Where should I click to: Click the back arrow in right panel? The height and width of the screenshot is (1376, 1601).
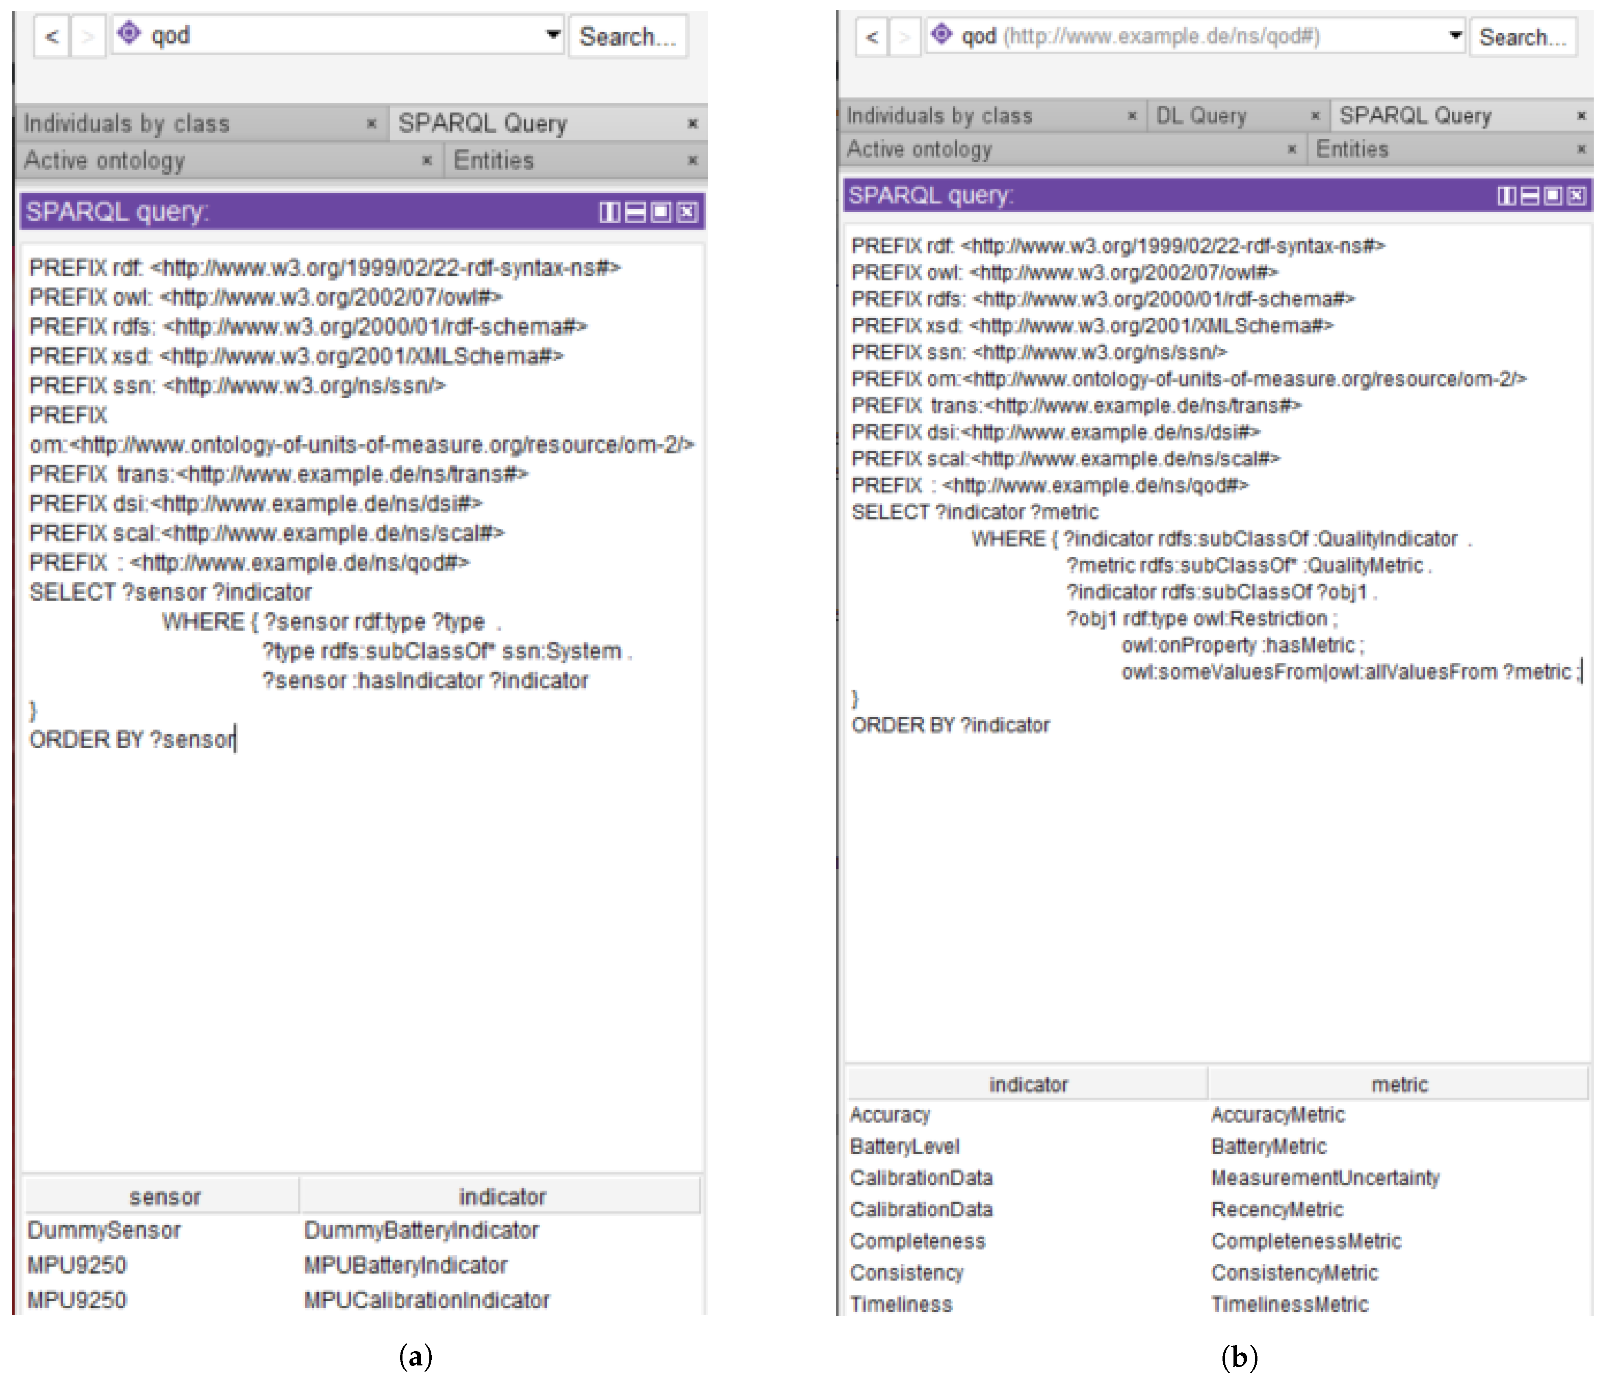[x=872, y=36]
